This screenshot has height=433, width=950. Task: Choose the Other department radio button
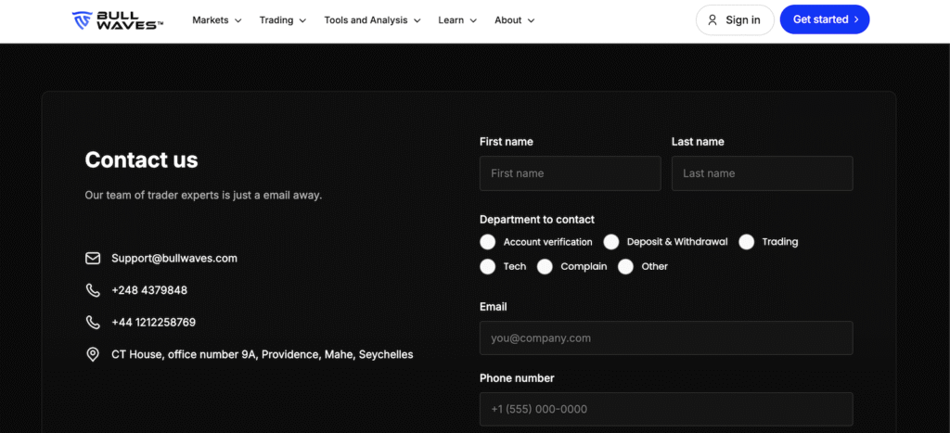[626, 267]
